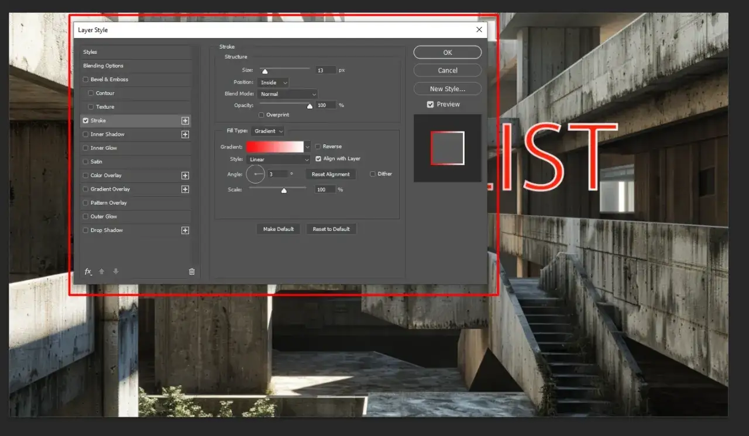The width and height of the screenshot is (749, 436).
Task: Toggle the Preview checkbox
Action: click(430, 104)
